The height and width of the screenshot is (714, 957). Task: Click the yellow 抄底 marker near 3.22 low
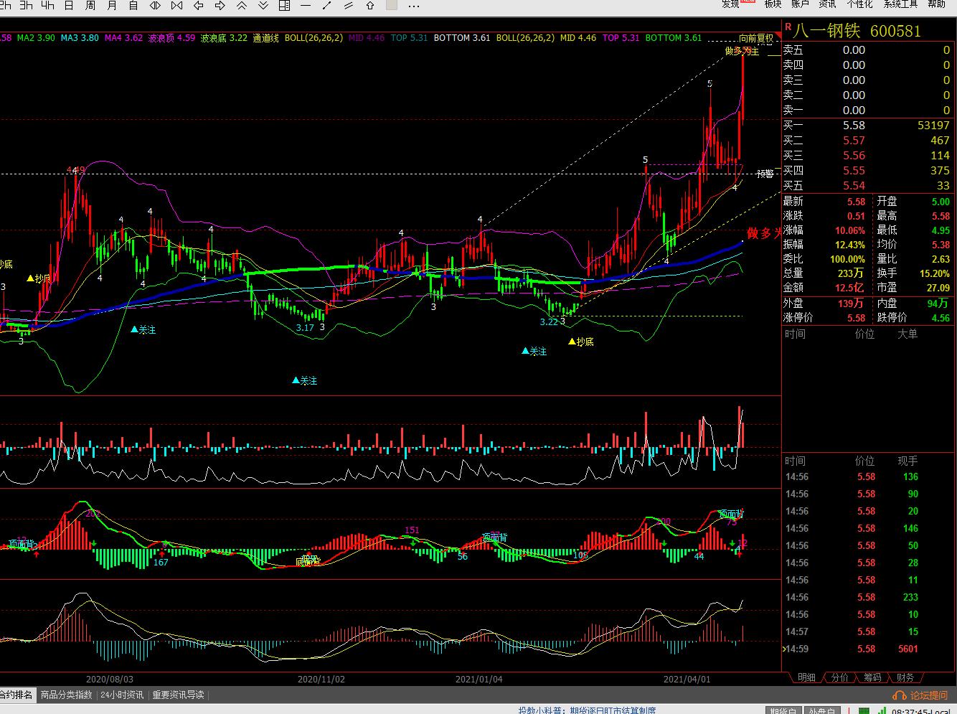pyautogui.click(x=581, y=342)
